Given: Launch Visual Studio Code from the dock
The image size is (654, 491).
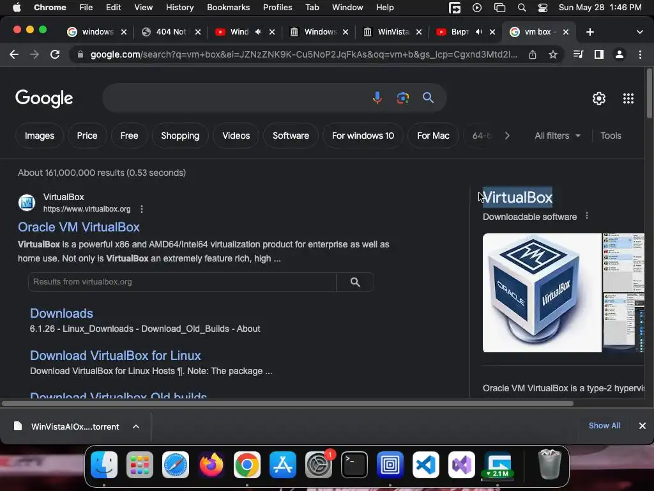Looking at the screenshot, I should pyautogui.click(x=426, y=465).
